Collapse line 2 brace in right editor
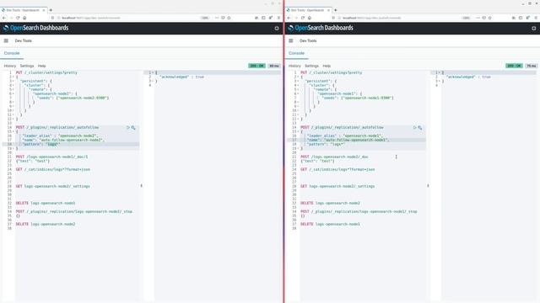This screenshot has height=303, width=540. [298, 77]
